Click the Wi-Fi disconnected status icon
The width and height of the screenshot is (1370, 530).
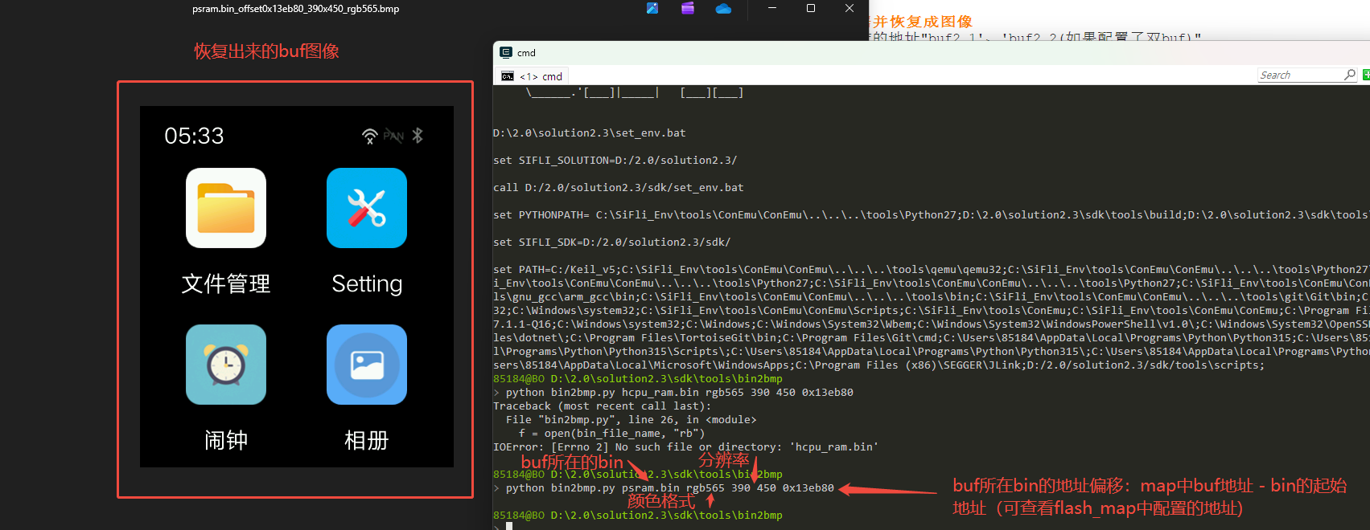coord(369,136)
